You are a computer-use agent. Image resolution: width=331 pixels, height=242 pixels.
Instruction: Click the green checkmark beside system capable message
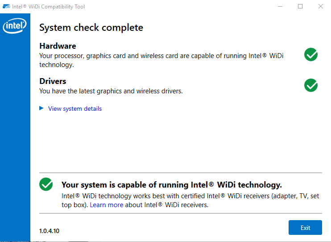[46, 184]
